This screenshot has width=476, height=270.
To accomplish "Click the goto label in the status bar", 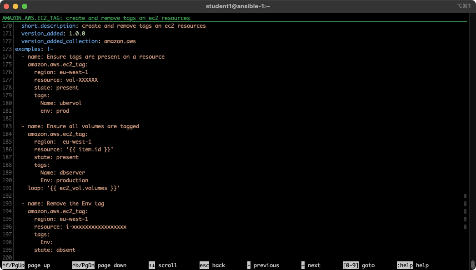I will point(368,265).
